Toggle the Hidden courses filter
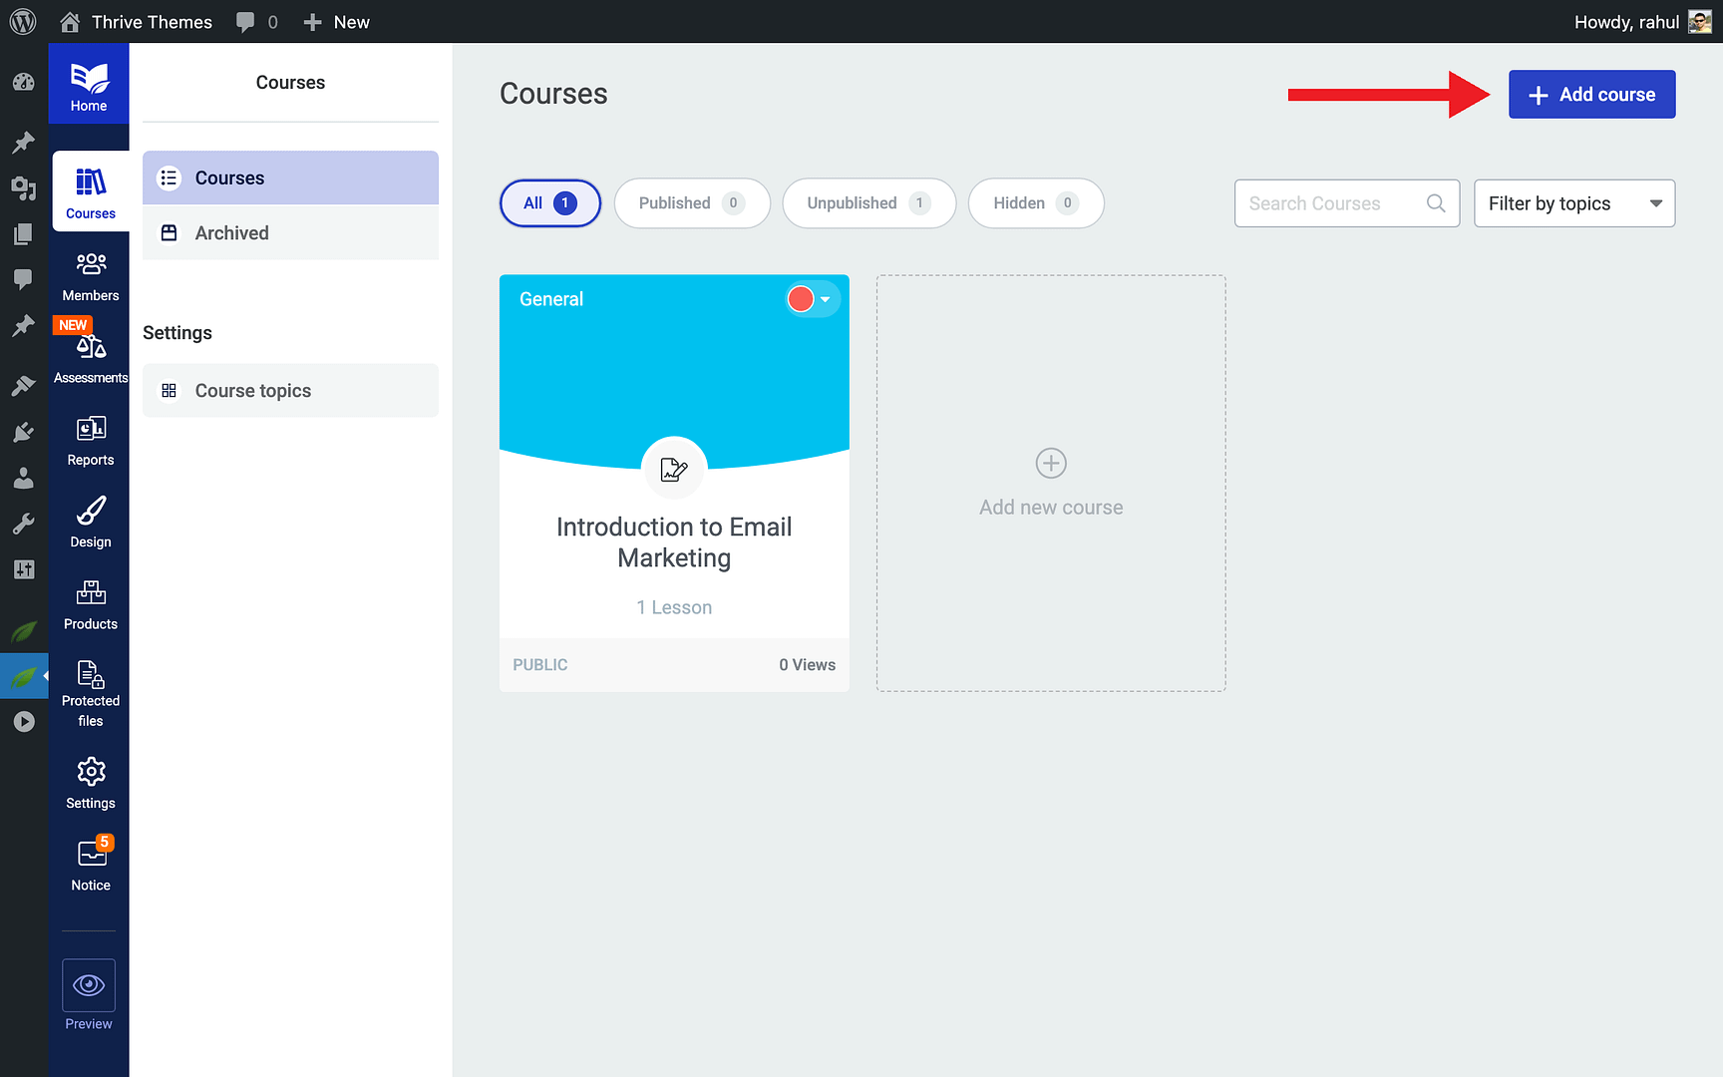 [1036, 202]
